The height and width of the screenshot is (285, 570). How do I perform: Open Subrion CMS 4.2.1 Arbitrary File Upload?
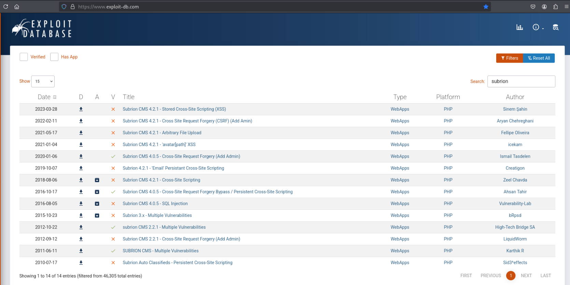click(x=162, y=133)
